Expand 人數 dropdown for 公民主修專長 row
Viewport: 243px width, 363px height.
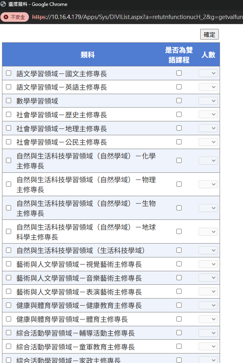[208, 142]
